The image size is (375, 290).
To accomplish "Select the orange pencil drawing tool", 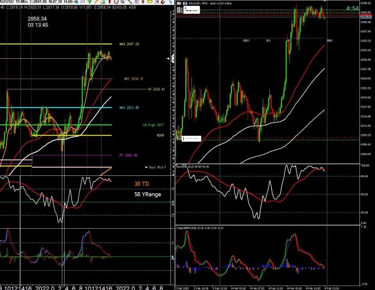I will click(97, 2).
